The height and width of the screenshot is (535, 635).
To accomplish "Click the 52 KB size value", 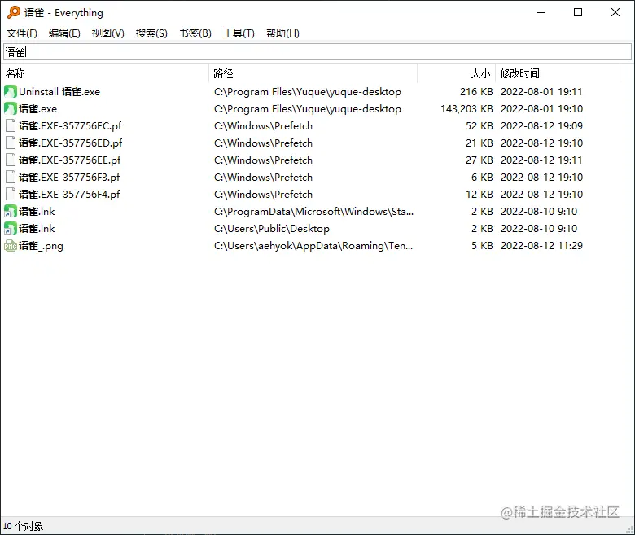I will (x=479, y=126).
